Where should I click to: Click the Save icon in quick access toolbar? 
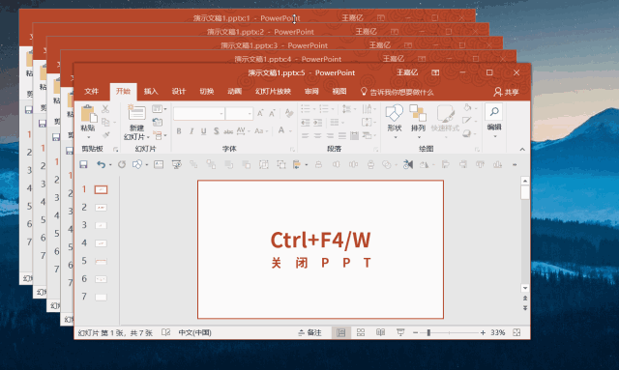pyautogui.click(x=83, y=164)
